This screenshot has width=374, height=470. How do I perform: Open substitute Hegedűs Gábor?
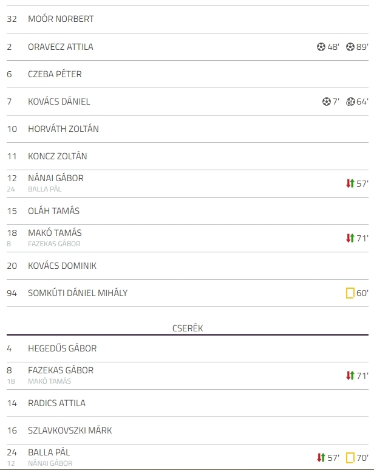(x=63, y=348)
